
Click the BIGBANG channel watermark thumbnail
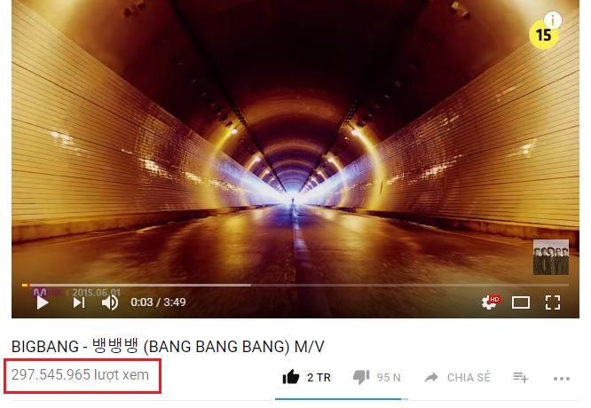[x=551, y=257]
